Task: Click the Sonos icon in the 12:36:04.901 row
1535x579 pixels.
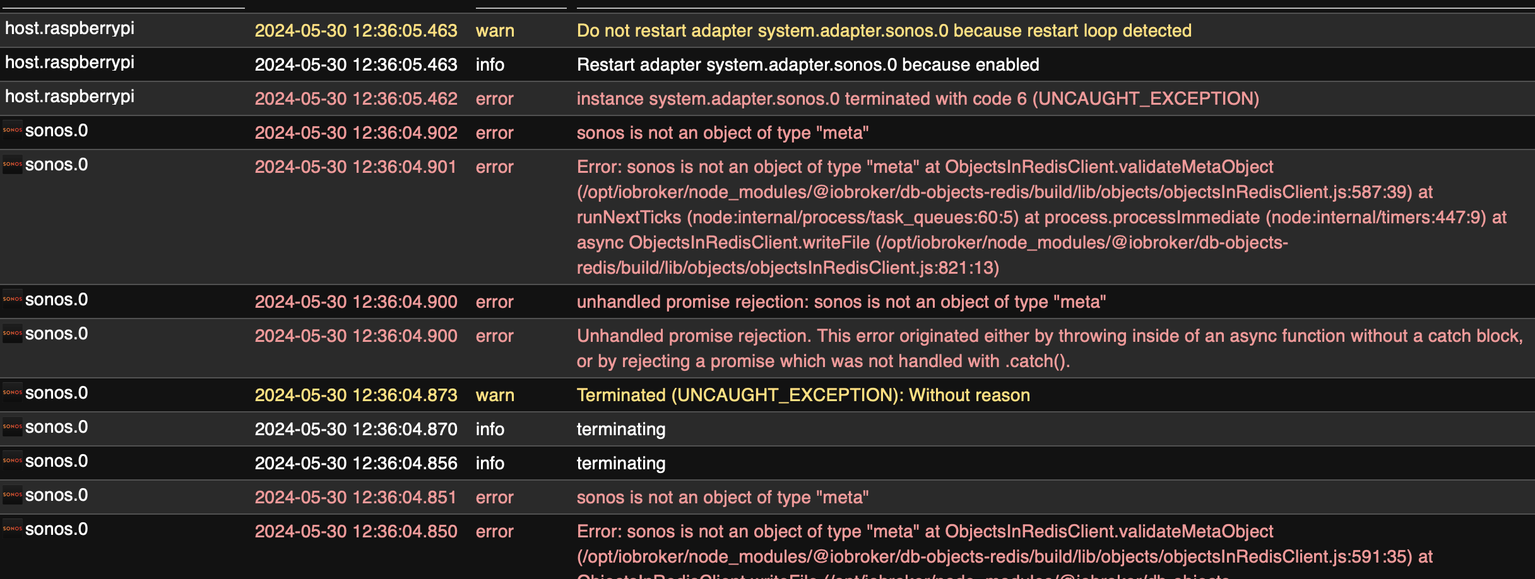Action: (x=13, y=165)
